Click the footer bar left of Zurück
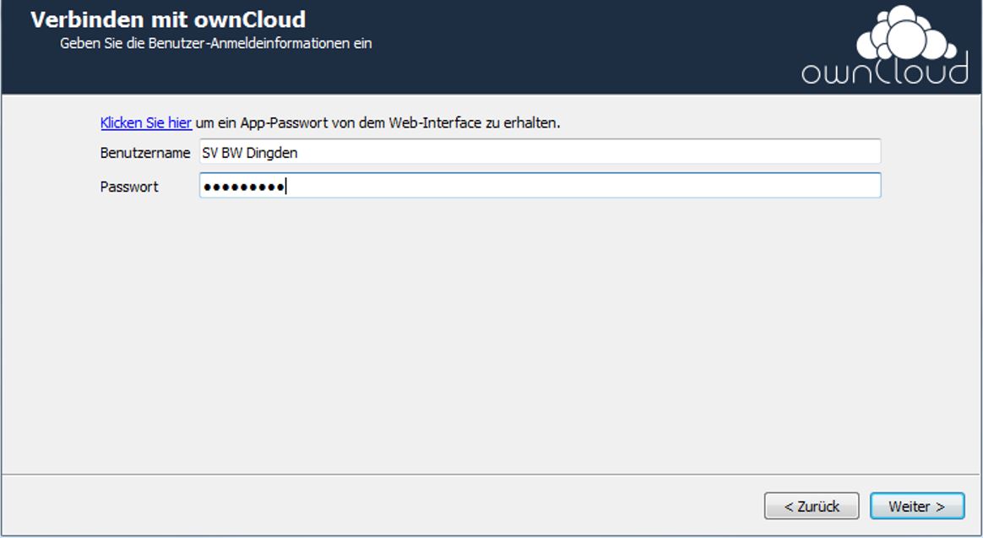 point(380,506)
